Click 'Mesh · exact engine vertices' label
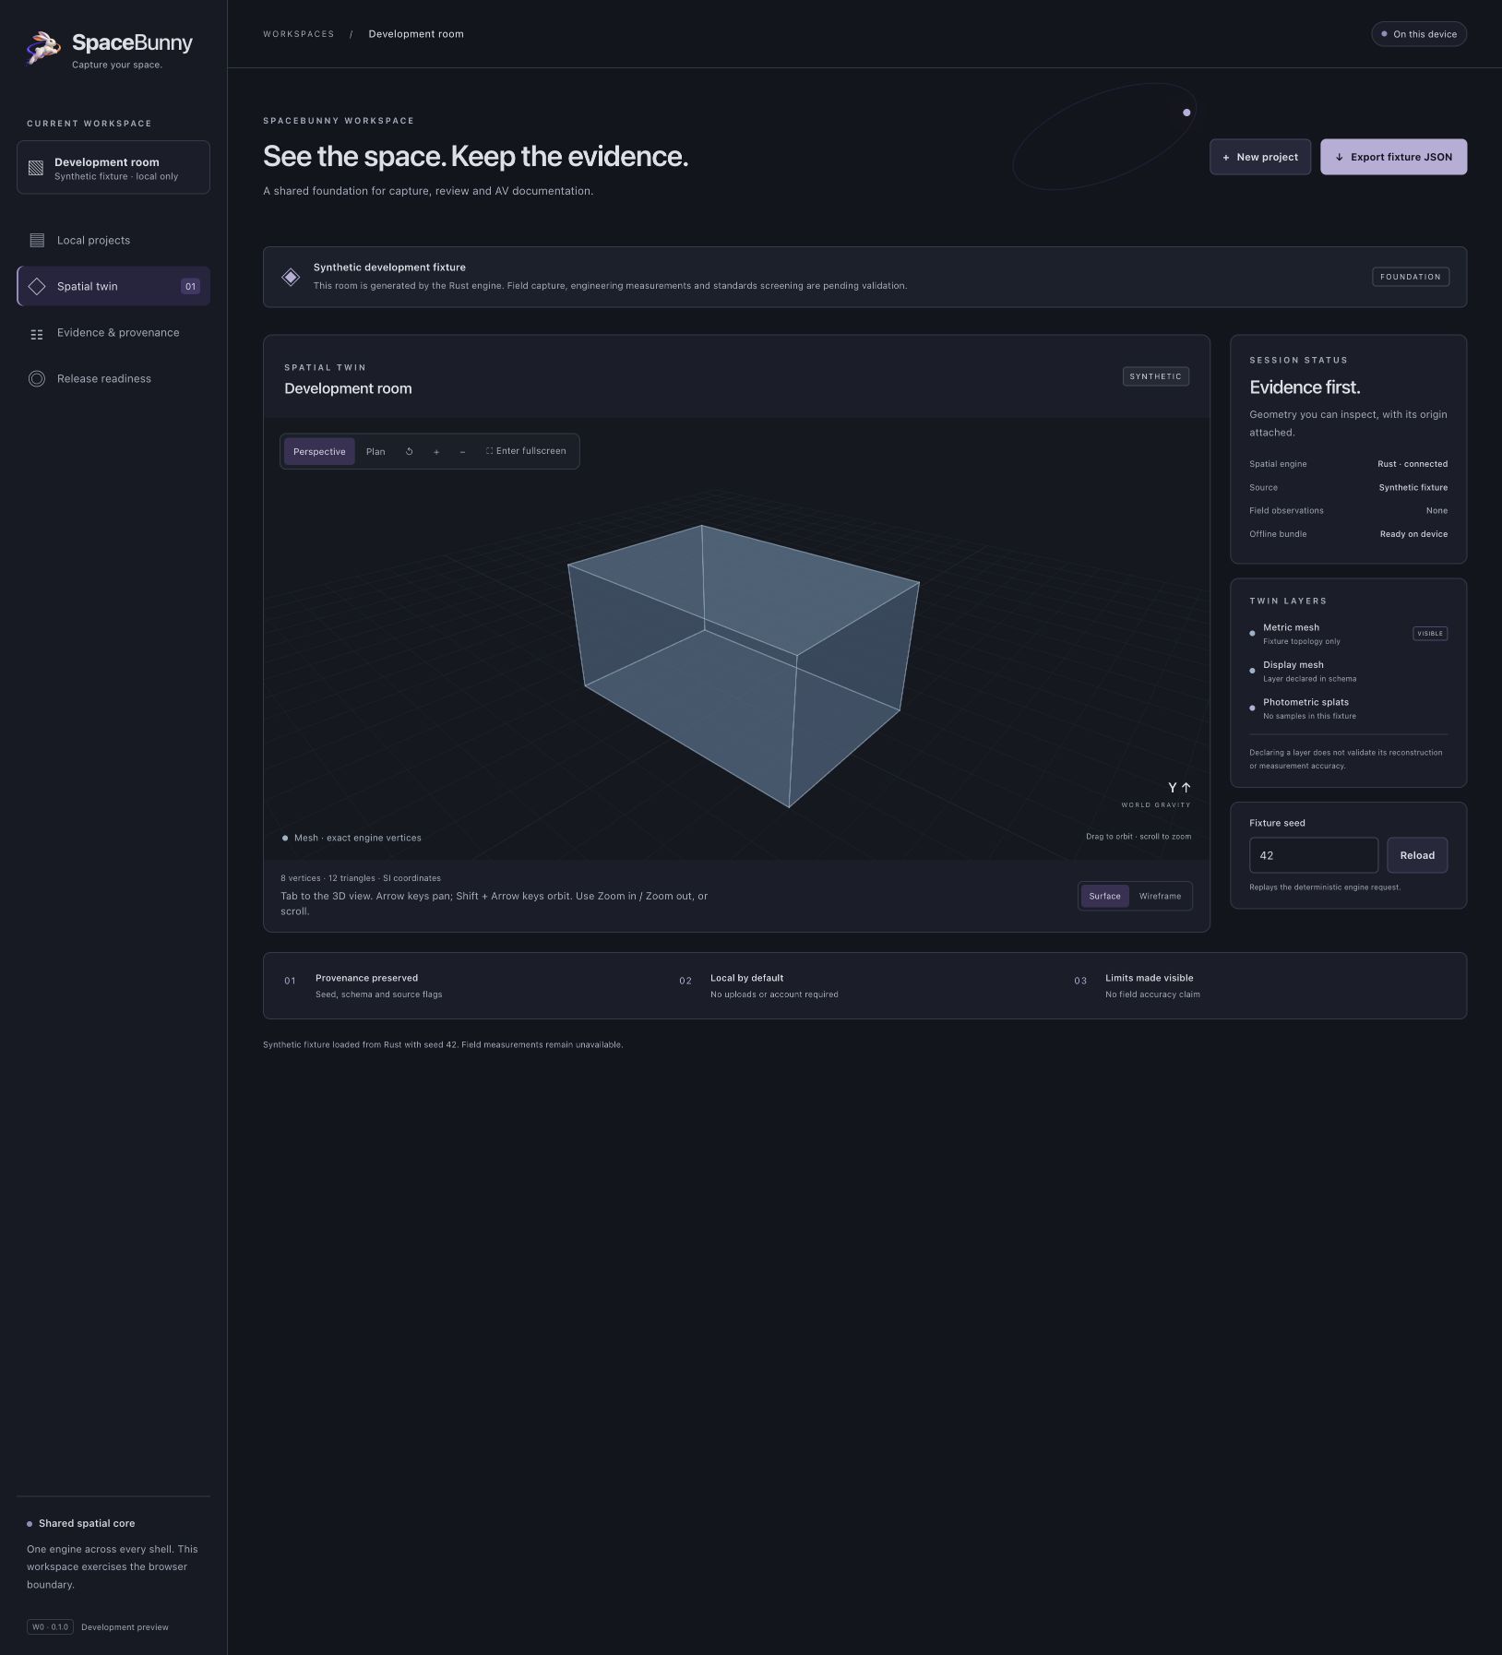Viewport: 1502px width, 1655px height. (x=357, y=839)
